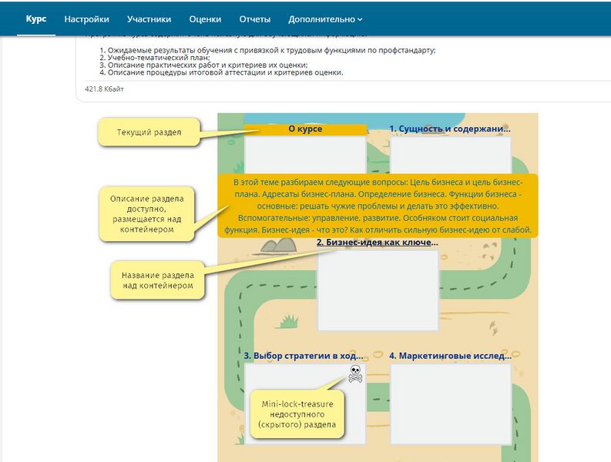This screenshot has height=462, width=611.
Task: Switch to the Настройки tab
Action: [86, 19]
